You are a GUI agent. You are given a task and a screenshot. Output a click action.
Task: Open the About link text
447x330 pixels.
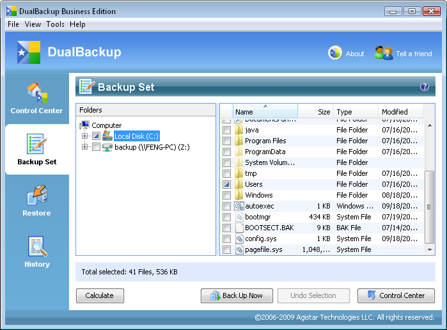[355, 54]
